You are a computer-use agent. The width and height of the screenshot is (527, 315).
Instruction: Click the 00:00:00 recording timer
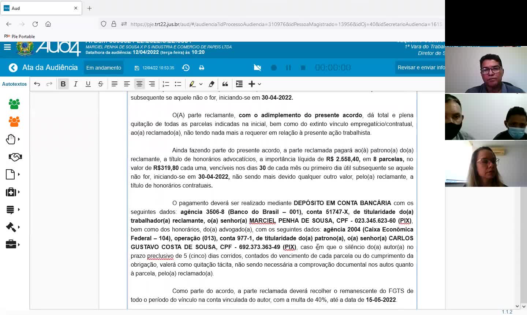click(x=333, y=68)
